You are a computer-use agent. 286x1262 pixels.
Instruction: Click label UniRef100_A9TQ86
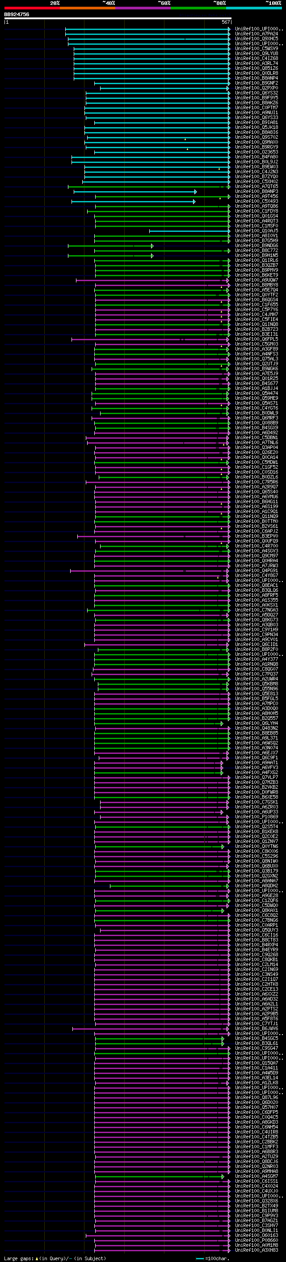(x=257, y=206)
